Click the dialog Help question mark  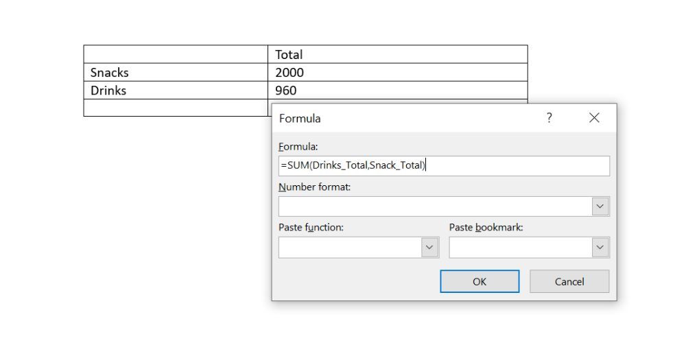tap(549, 118)
